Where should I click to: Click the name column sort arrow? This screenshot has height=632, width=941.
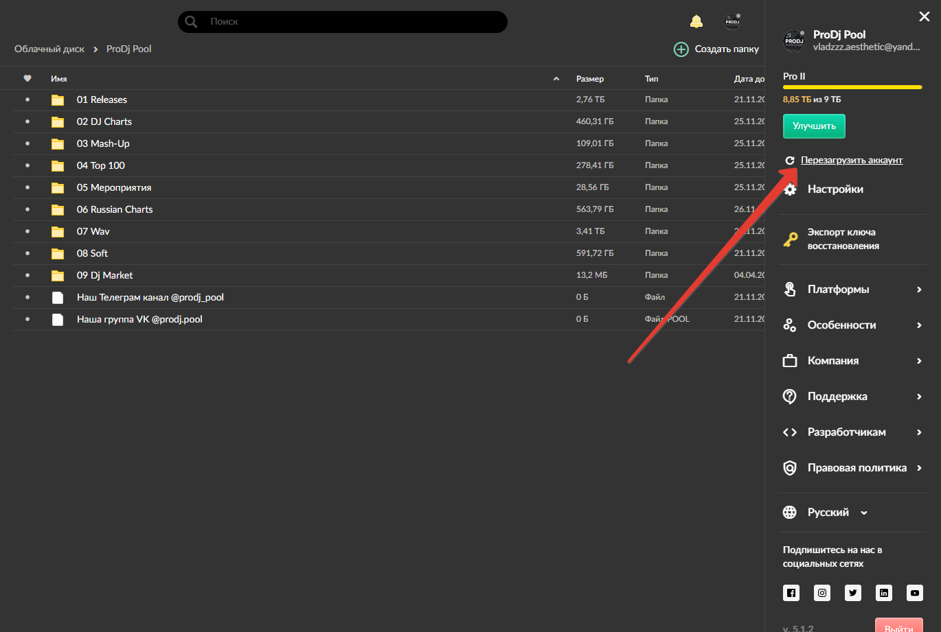556,79
